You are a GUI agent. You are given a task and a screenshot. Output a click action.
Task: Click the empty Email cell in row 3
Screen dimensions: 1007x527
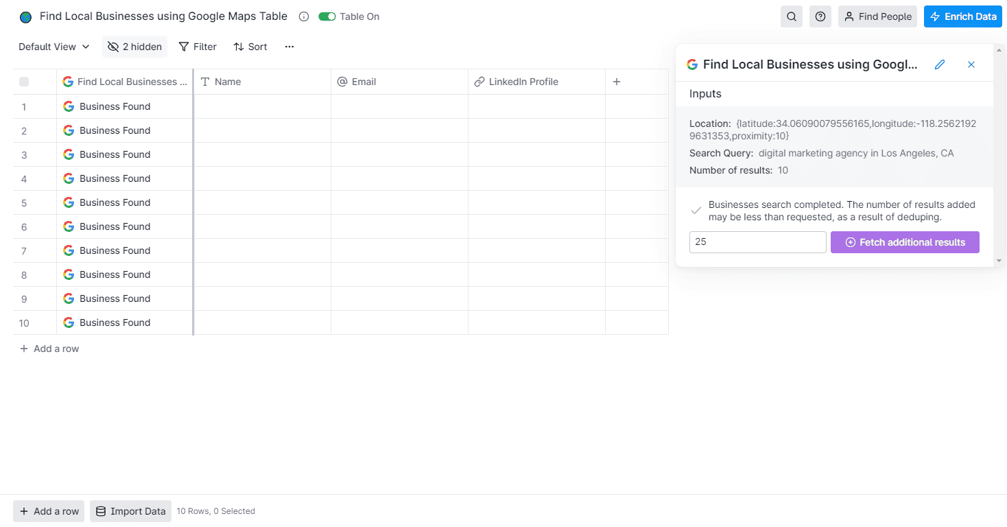399,154
